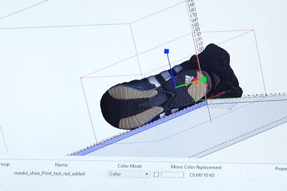Click the C0 M0 Y0 K0 value
The width and height of the screenshot is (287, 191).
[x=202, y=175]
